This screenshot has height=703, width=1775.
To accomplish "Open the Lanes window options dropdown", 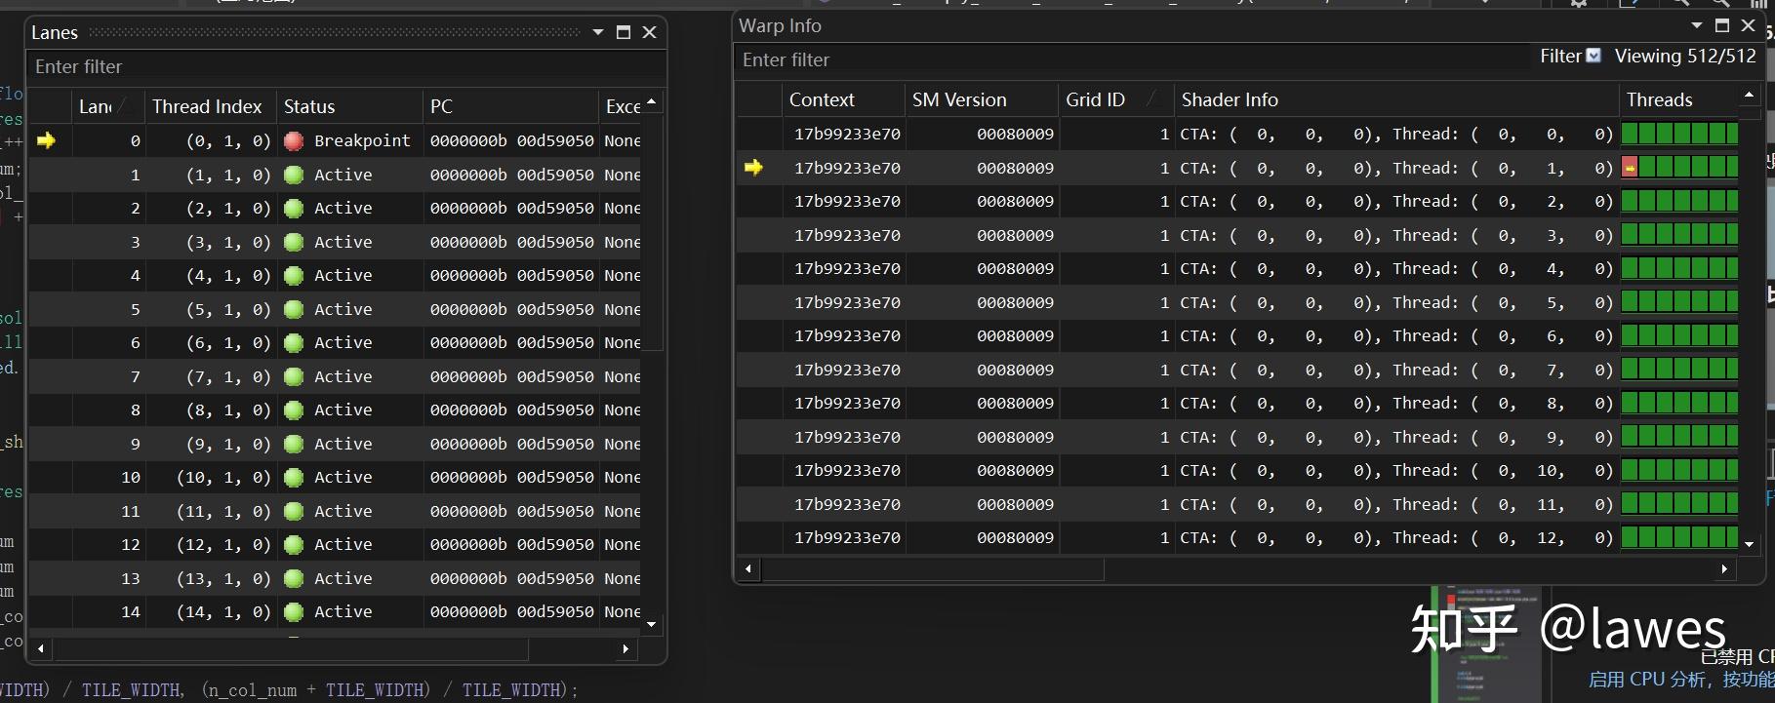I will [598, 32].
